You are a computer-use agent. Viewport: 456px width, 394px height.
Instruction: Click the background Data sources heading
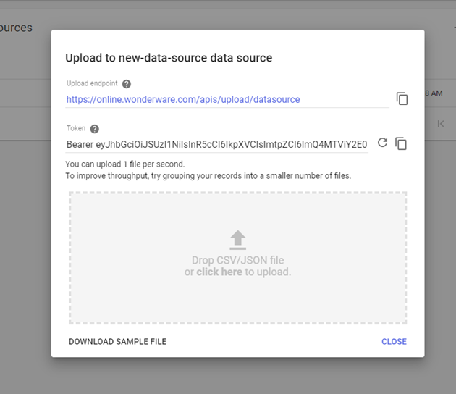pos(16,28)
